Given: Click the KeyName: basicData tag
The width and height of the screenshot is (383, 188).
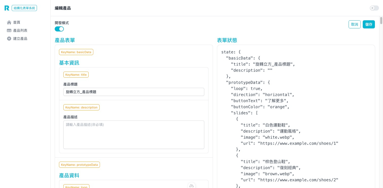Looking at the screenshot, I should (x=76, y=52).
